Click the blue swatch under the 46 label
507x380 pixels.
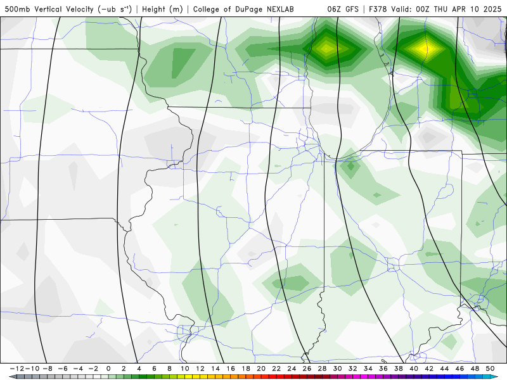(x=464, y=377)
